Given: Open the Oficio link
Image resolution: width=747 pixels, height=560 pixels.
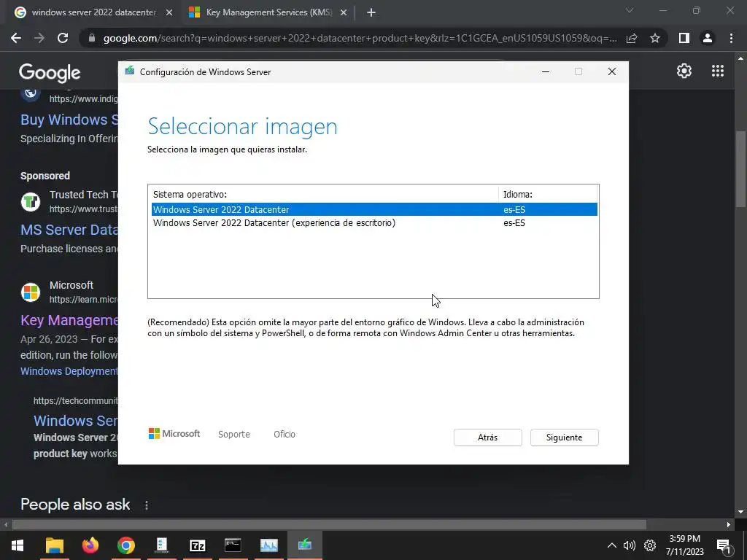Looking at the screenshot, I should point(285,435).
